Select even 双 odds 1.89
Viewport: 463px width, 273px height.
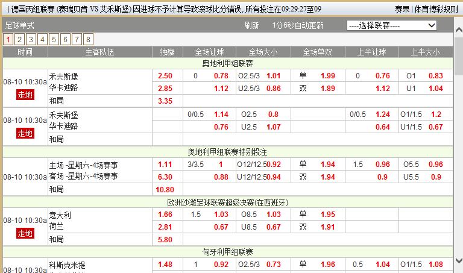(328, 88)
